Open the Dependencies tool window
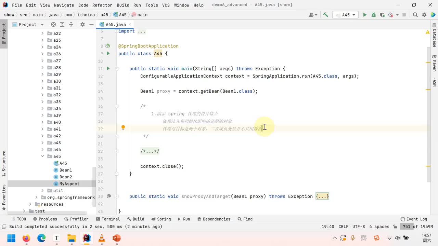438x246 pixels. 214,219
